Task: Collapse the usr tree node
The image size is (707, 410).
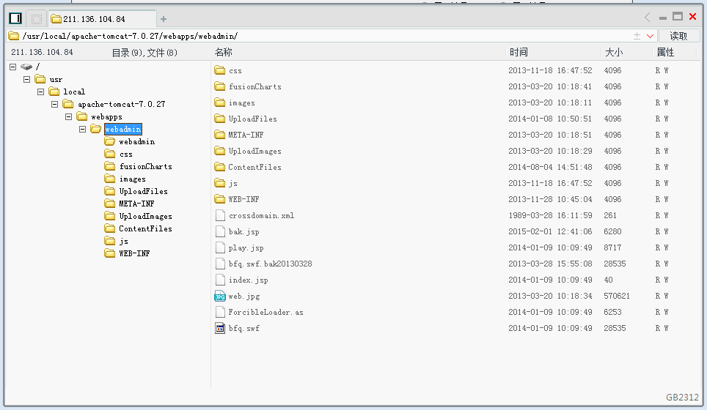Action: 26,79
